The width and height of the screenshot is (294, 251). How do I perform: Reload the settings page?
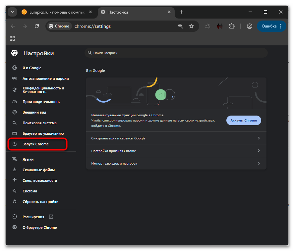coord(37,26)
